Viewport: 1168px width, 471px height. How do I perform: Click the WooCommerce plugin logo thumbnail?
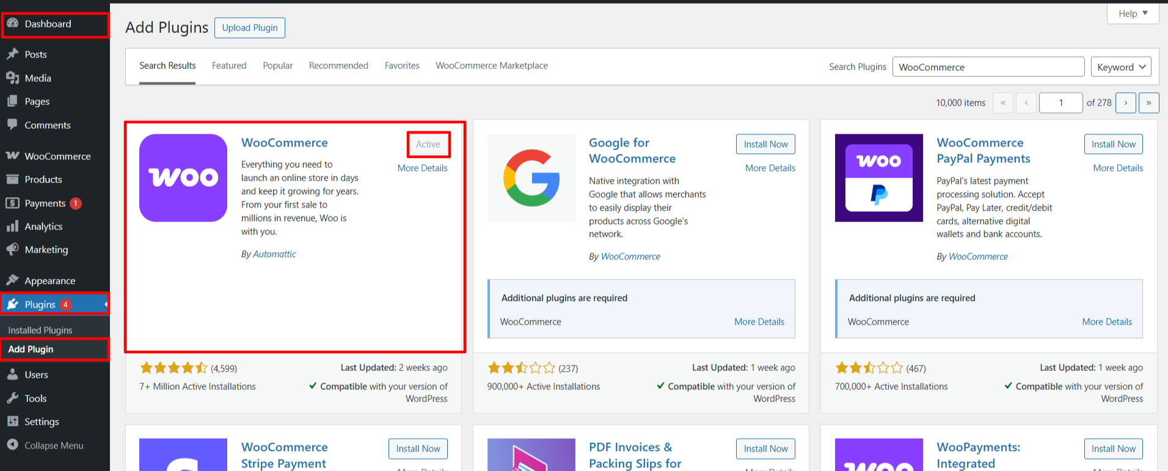[x=183, y=178]
